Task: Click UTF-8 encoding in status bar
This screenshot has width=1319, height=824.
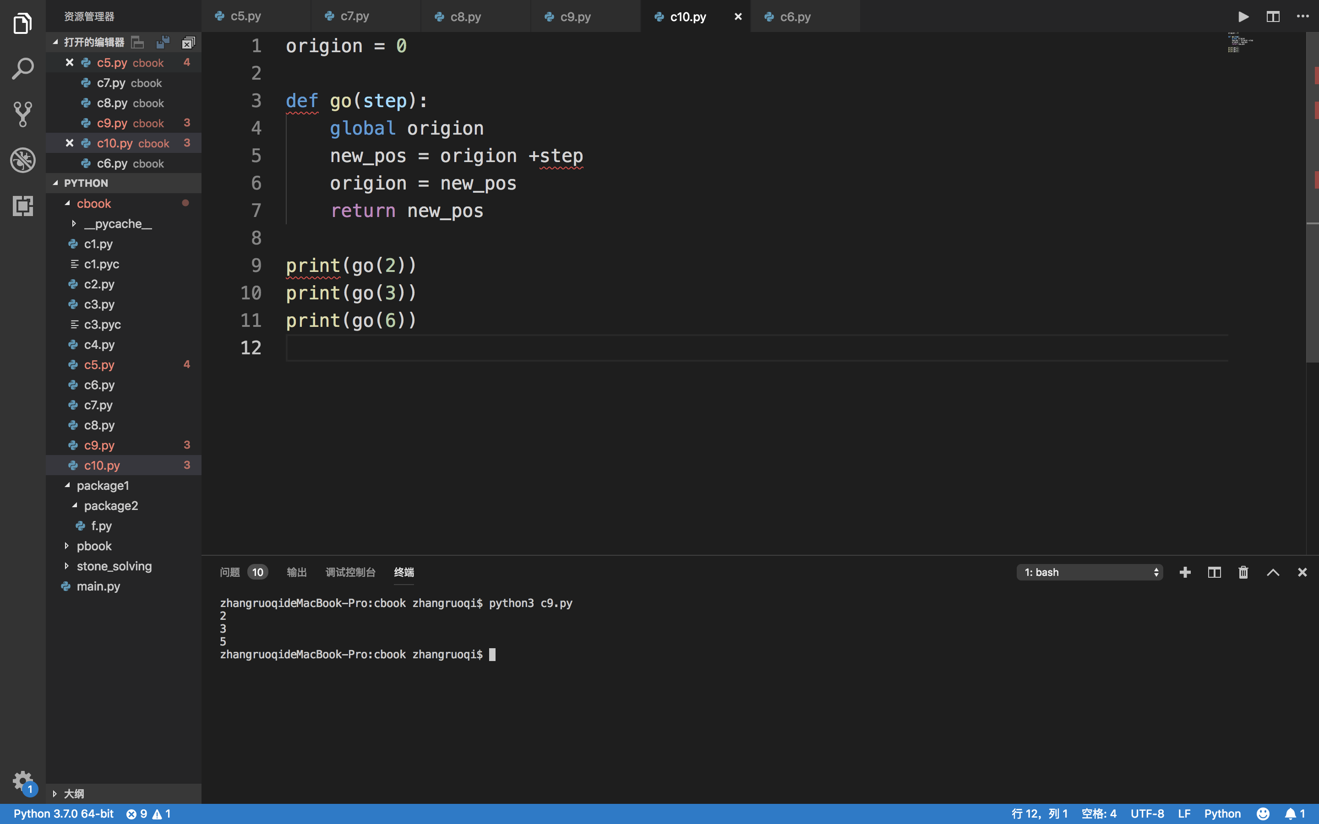Action: [1147, 813]
